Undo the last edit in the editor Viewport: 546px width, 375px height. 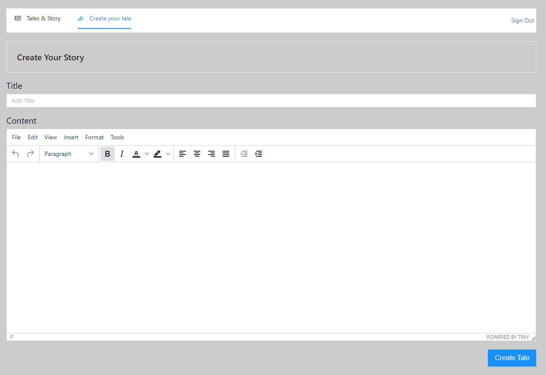click(x=15, y=154)
